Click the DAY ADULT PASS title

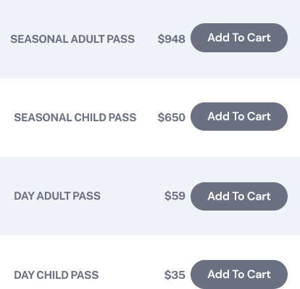(x=57, y=196)
